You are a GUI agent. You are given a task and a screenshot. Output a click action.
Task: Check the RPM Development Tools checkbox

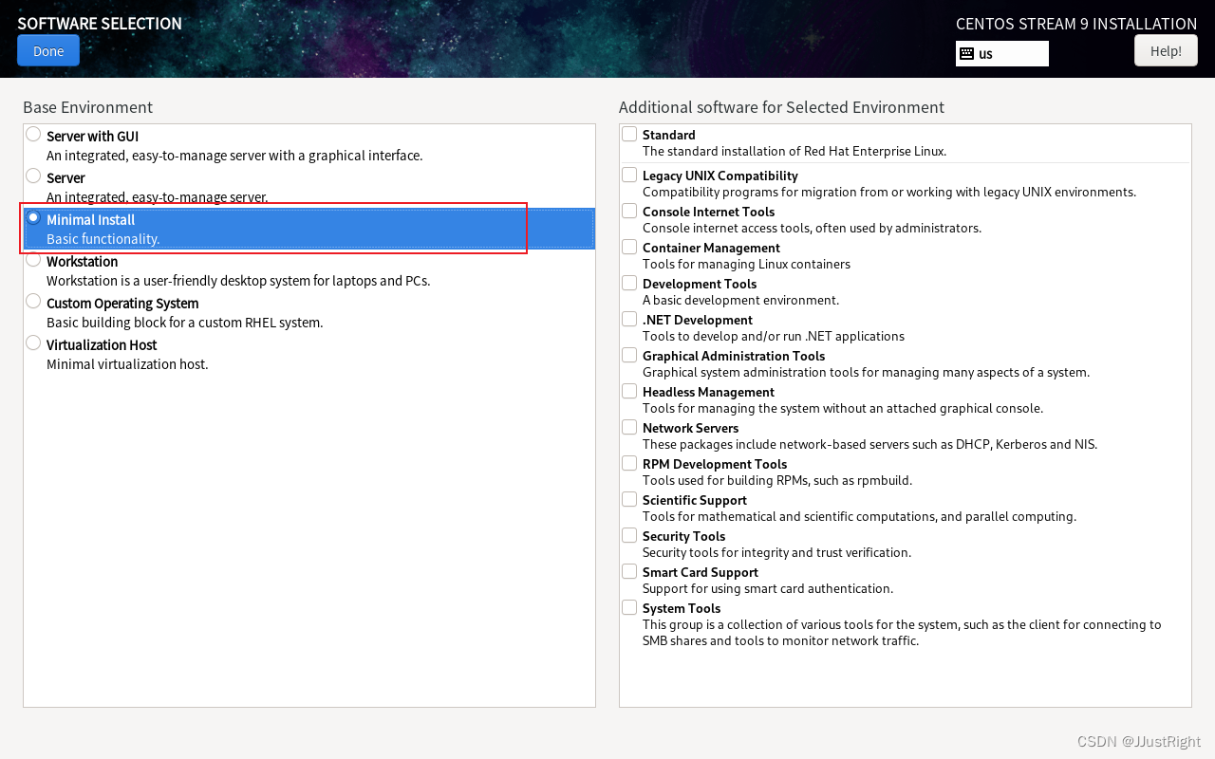[x=629, y=463]
